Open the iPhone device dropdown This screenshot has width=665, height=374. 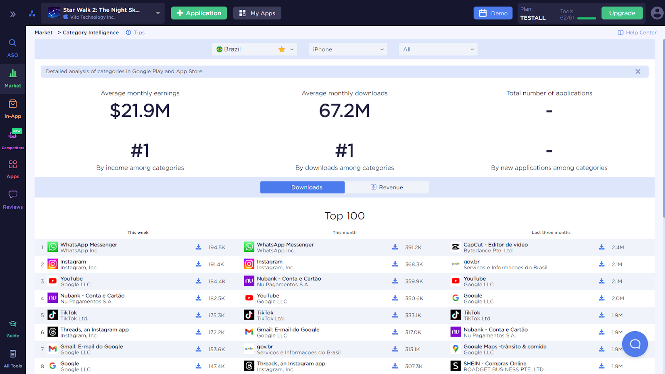[348, 49]
